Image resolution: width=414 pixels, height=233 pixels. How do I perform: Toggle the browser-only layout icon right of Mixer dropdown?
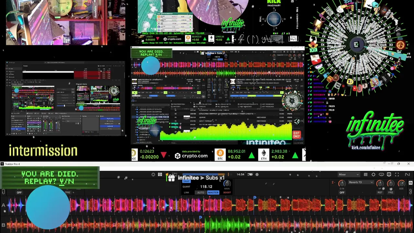pyautogui.click(x=365, y=174)
